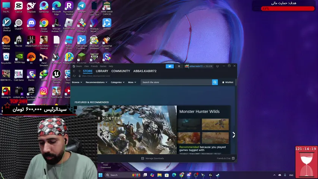Viewport: 318px width, 179px height.
Task: Open the Games menu in Steam
Action: coord(103,66)
